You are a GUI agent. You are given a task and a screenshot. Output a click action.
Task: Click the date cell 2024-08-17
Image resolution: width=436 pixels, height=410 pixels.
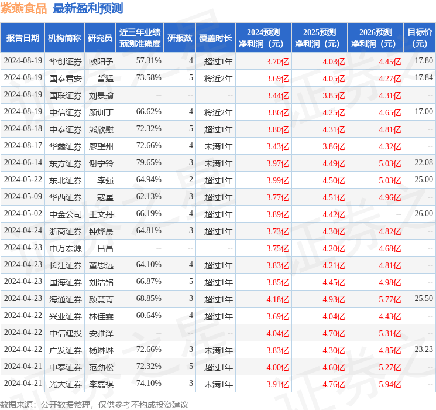tap(23, 146)
